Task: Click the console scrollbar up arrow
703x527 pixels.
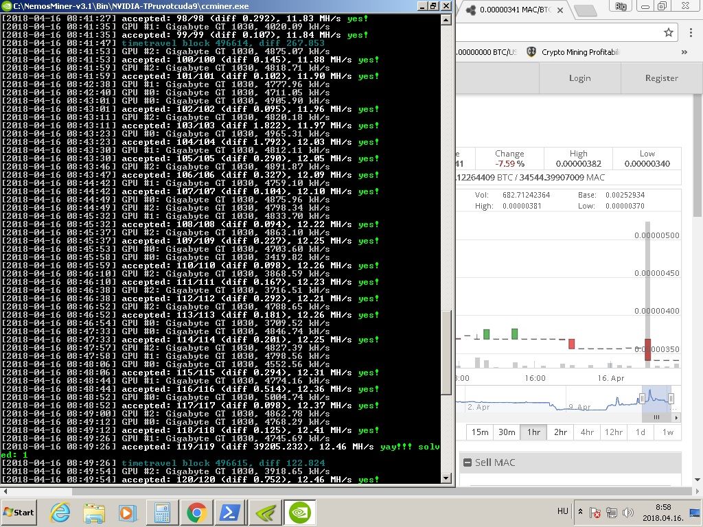Action: point(446,19)
